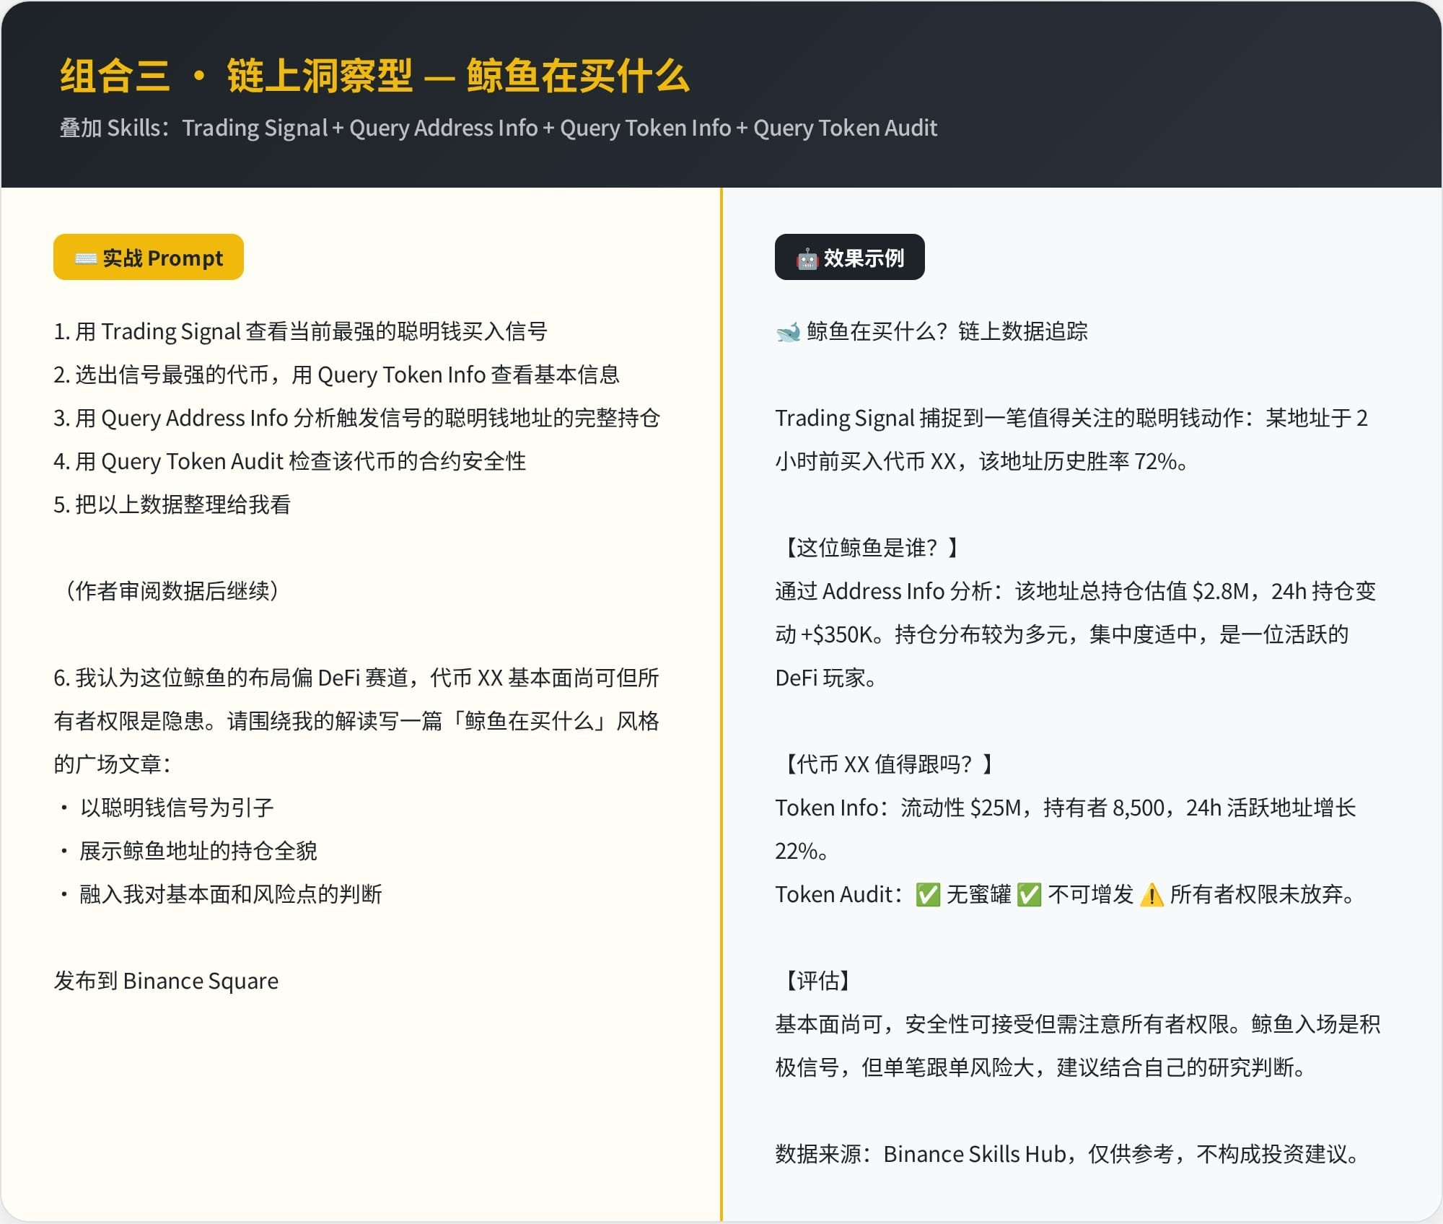Click the whale emoji before 鲸鱼在买什么
The height and width of the screenshot is (1224, 1443).
click(788, 332)
